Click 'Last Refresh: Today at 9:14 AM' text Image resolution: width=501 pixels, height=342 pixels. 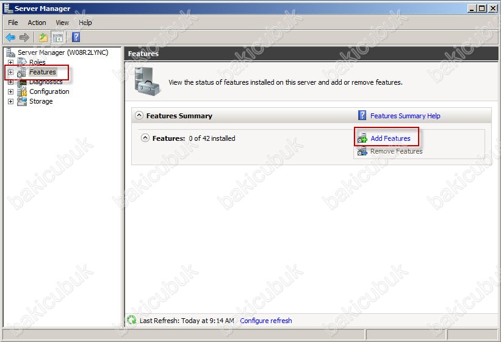pos(187,321)
